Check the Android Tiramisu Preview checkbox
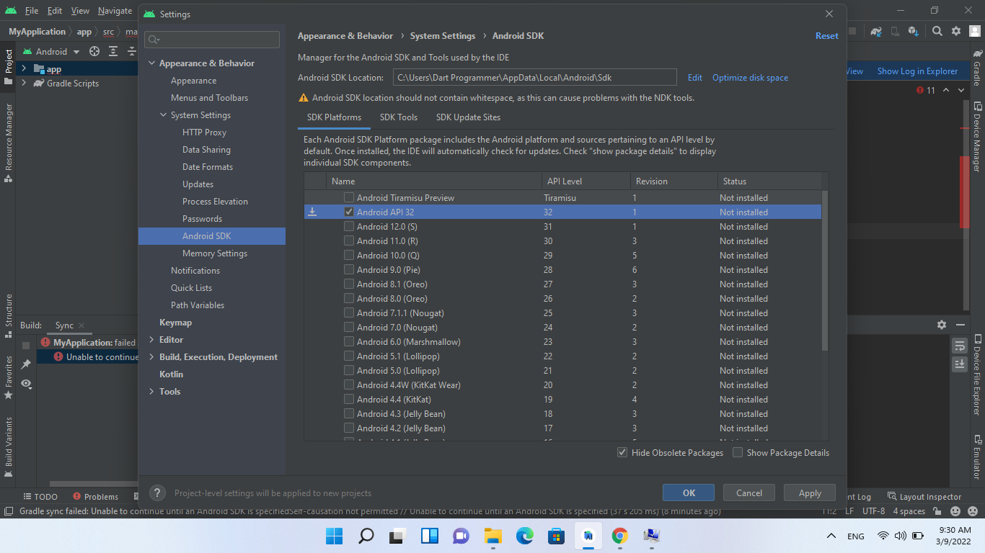The height and width of the screenshot is (553, 985). click(349, 197)
